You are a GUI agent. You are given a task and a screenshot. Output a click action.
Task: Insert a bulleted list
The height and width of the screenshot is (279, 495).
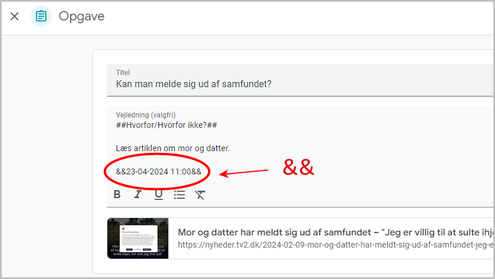tap(179, 195)
